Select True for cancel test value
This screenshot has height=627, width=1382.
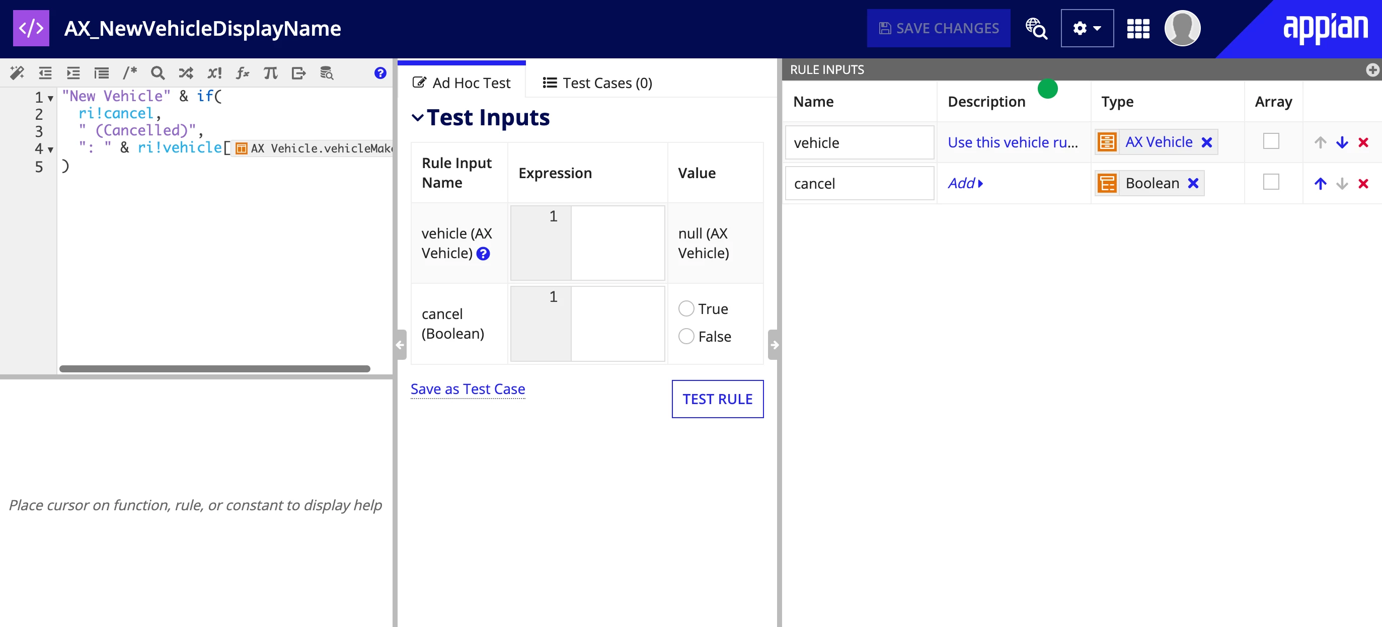[686, 308]
